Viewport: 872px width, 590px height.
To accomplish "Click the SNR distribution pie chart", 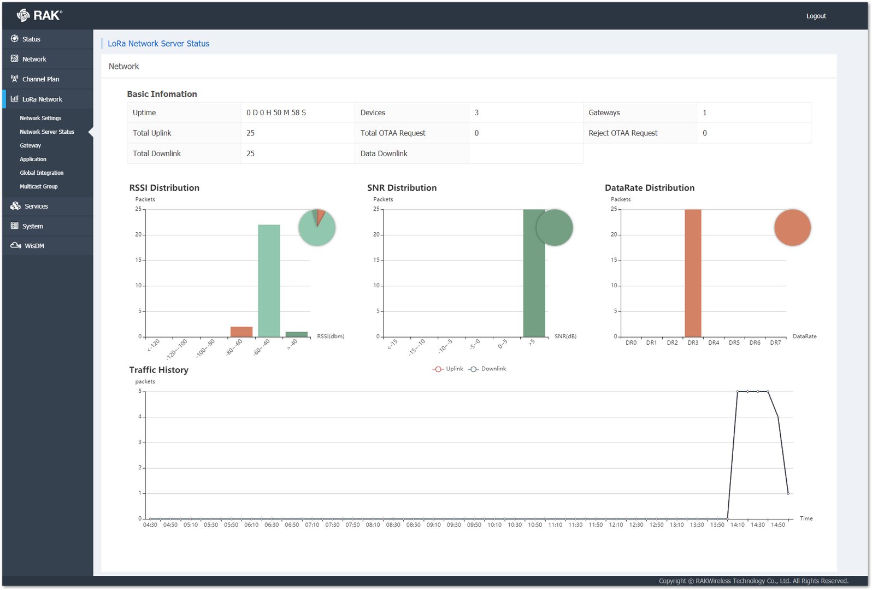I will coord(555,227).
